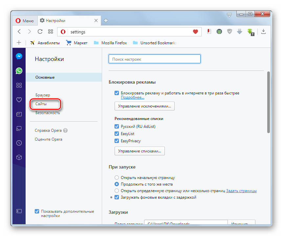This screenshot has height=237, width=283.
Task: Open Speed Dial from sidebar grid icon
Action: (19, 85)
